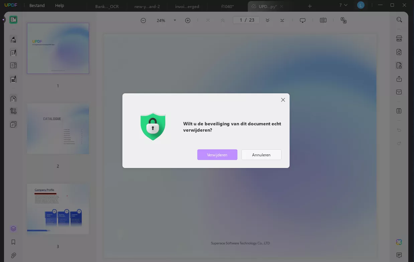Viewport: 414px width, 262px height.
Task: Click the UPDF logo in the title bar
Action: (11, 5)
